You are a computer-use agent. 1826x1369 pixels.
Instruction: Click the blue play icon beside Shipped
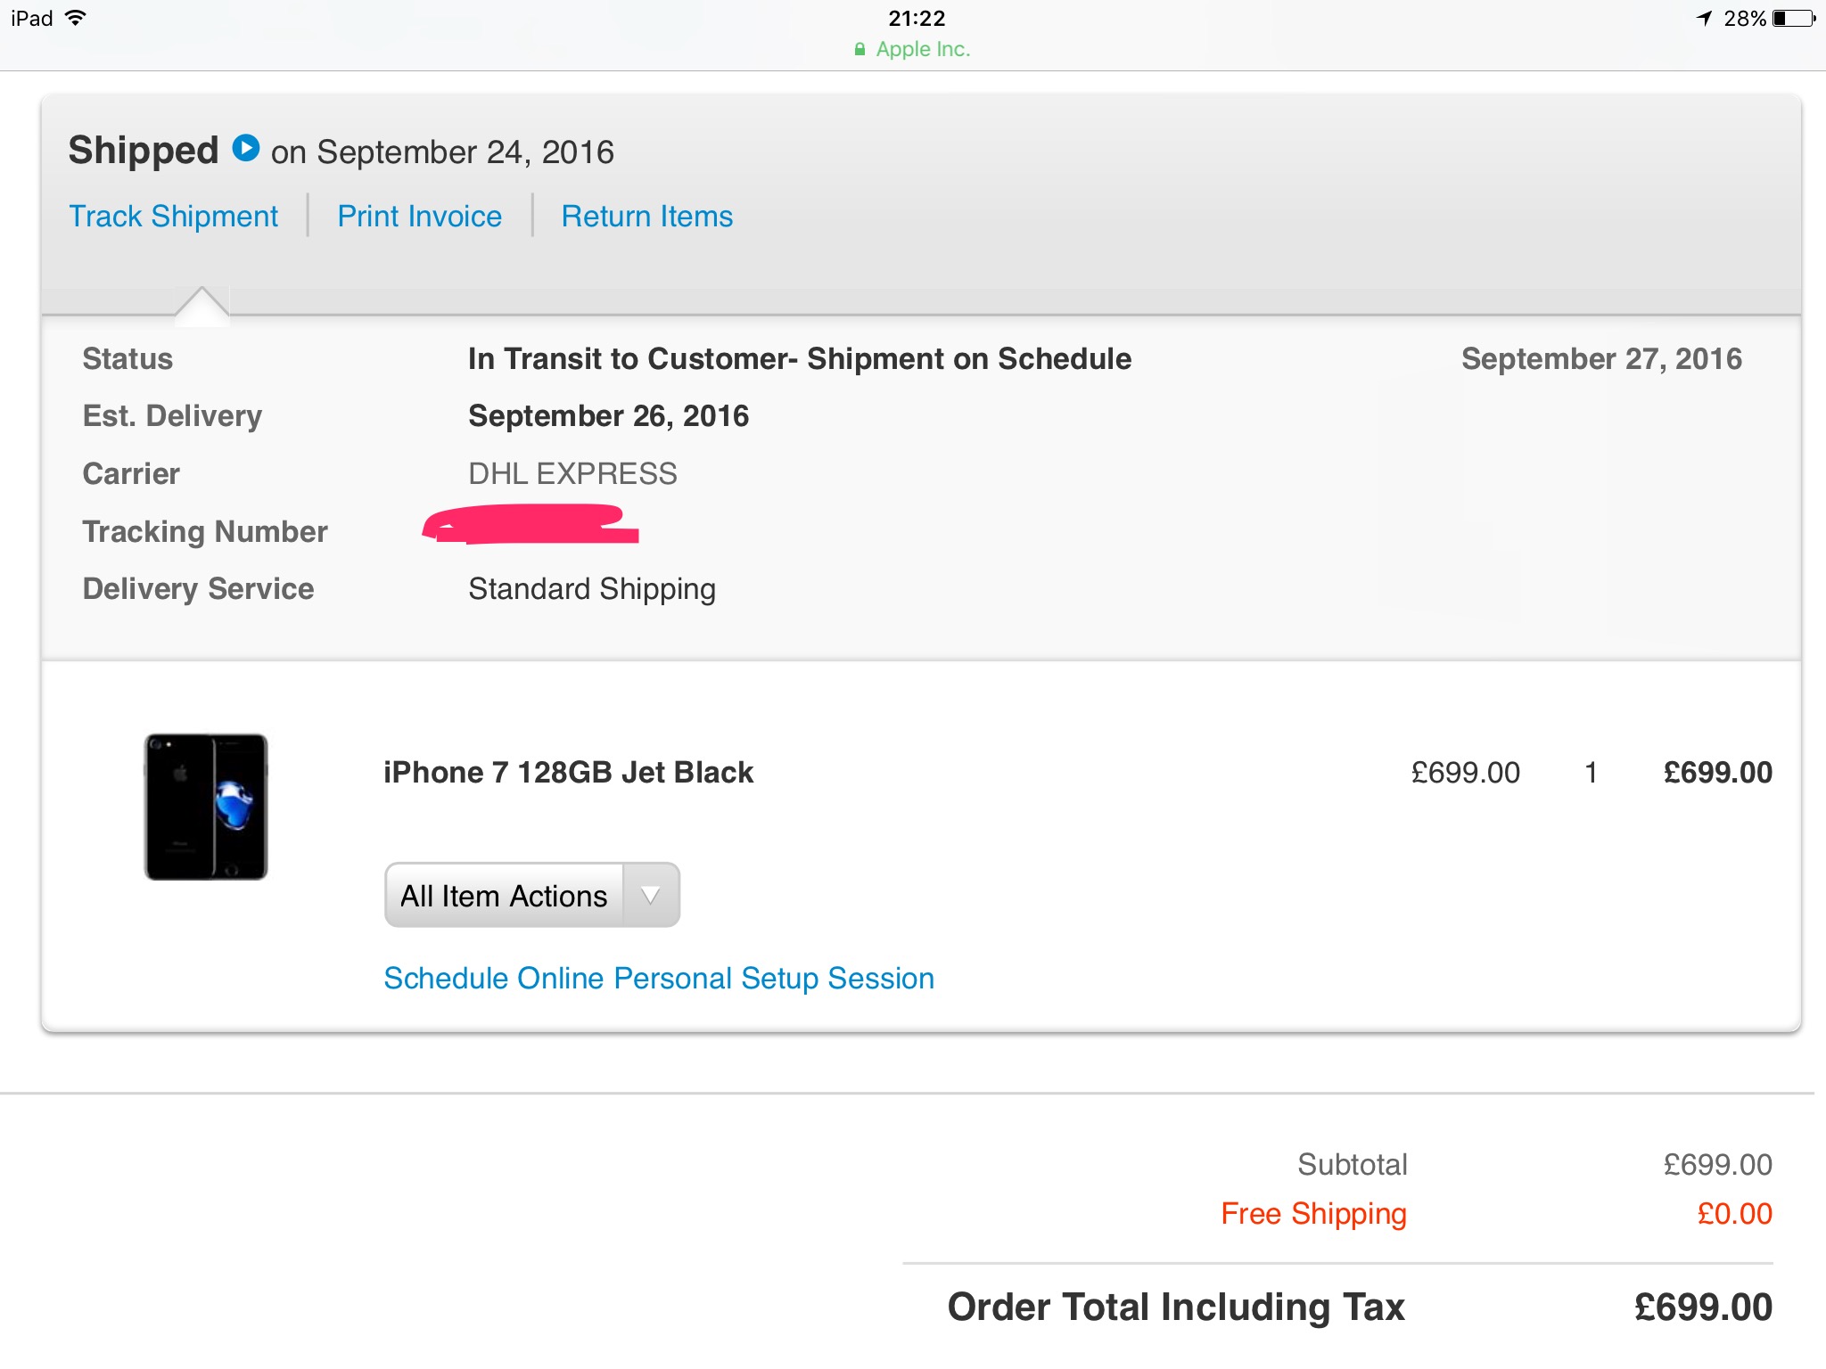[x=246, y=148]
